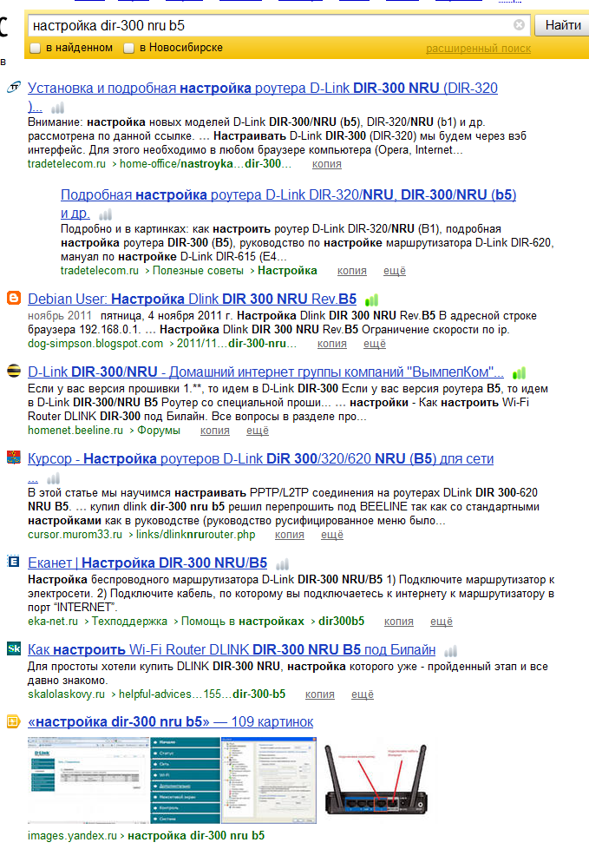Open the 109 картинок image results link

point(170,721)
